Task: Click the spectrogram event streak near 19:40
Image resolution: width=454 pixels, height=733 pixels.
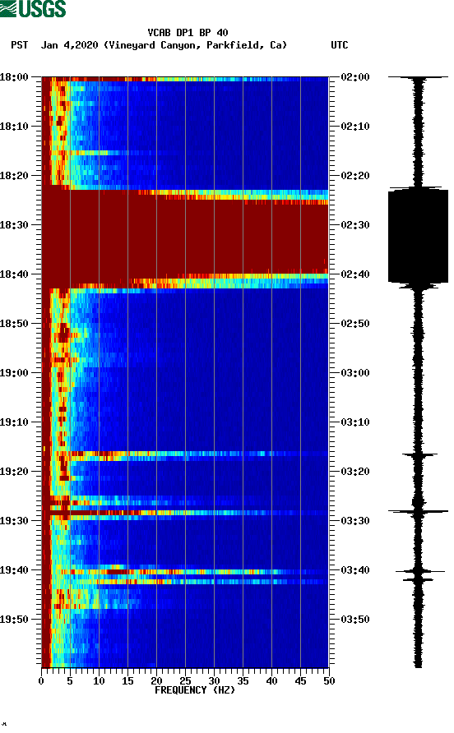Action: pos(185,572)
